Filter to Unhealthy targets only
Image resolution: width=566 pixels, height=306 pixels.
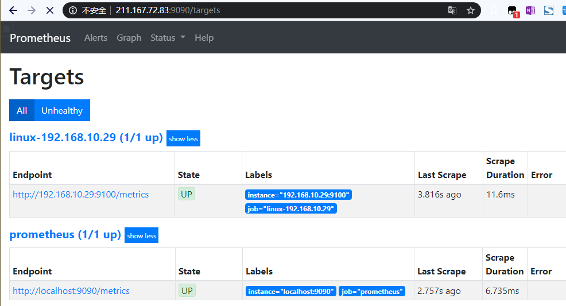click(62, 110)
